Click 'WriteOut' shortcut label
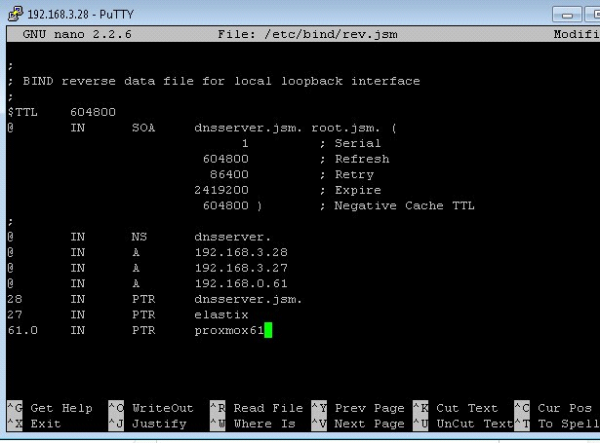The height and width of the screenshot is (443, 600). 163,408
